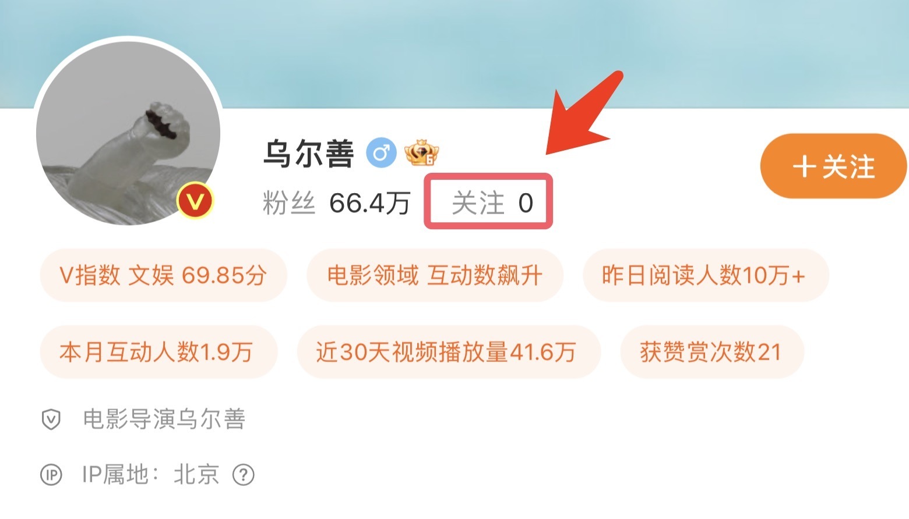Select the 本月互动人数1.9万 tag
The image size is (909, 519).
(x=158, y=352)
